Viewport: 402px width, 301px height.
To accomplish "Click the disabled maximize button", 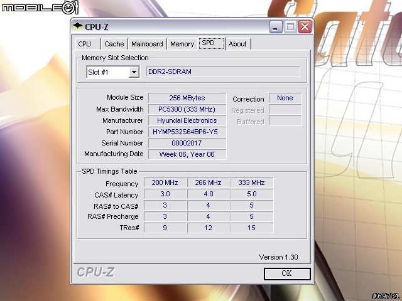I will point(290,26).
